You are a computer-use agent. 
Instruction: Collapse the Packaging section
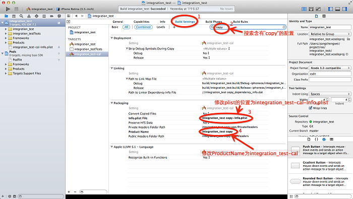point(112,103)
